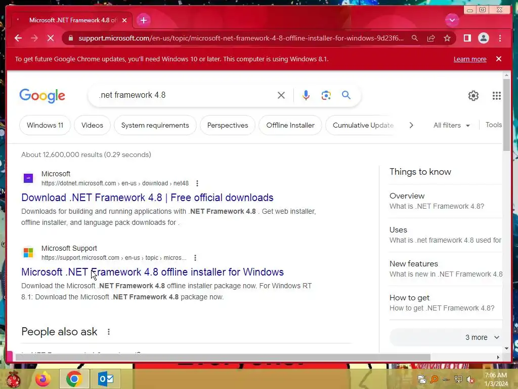Click the horizontal scrollbar thumb
Screen dimensions: 518x389
223,357
